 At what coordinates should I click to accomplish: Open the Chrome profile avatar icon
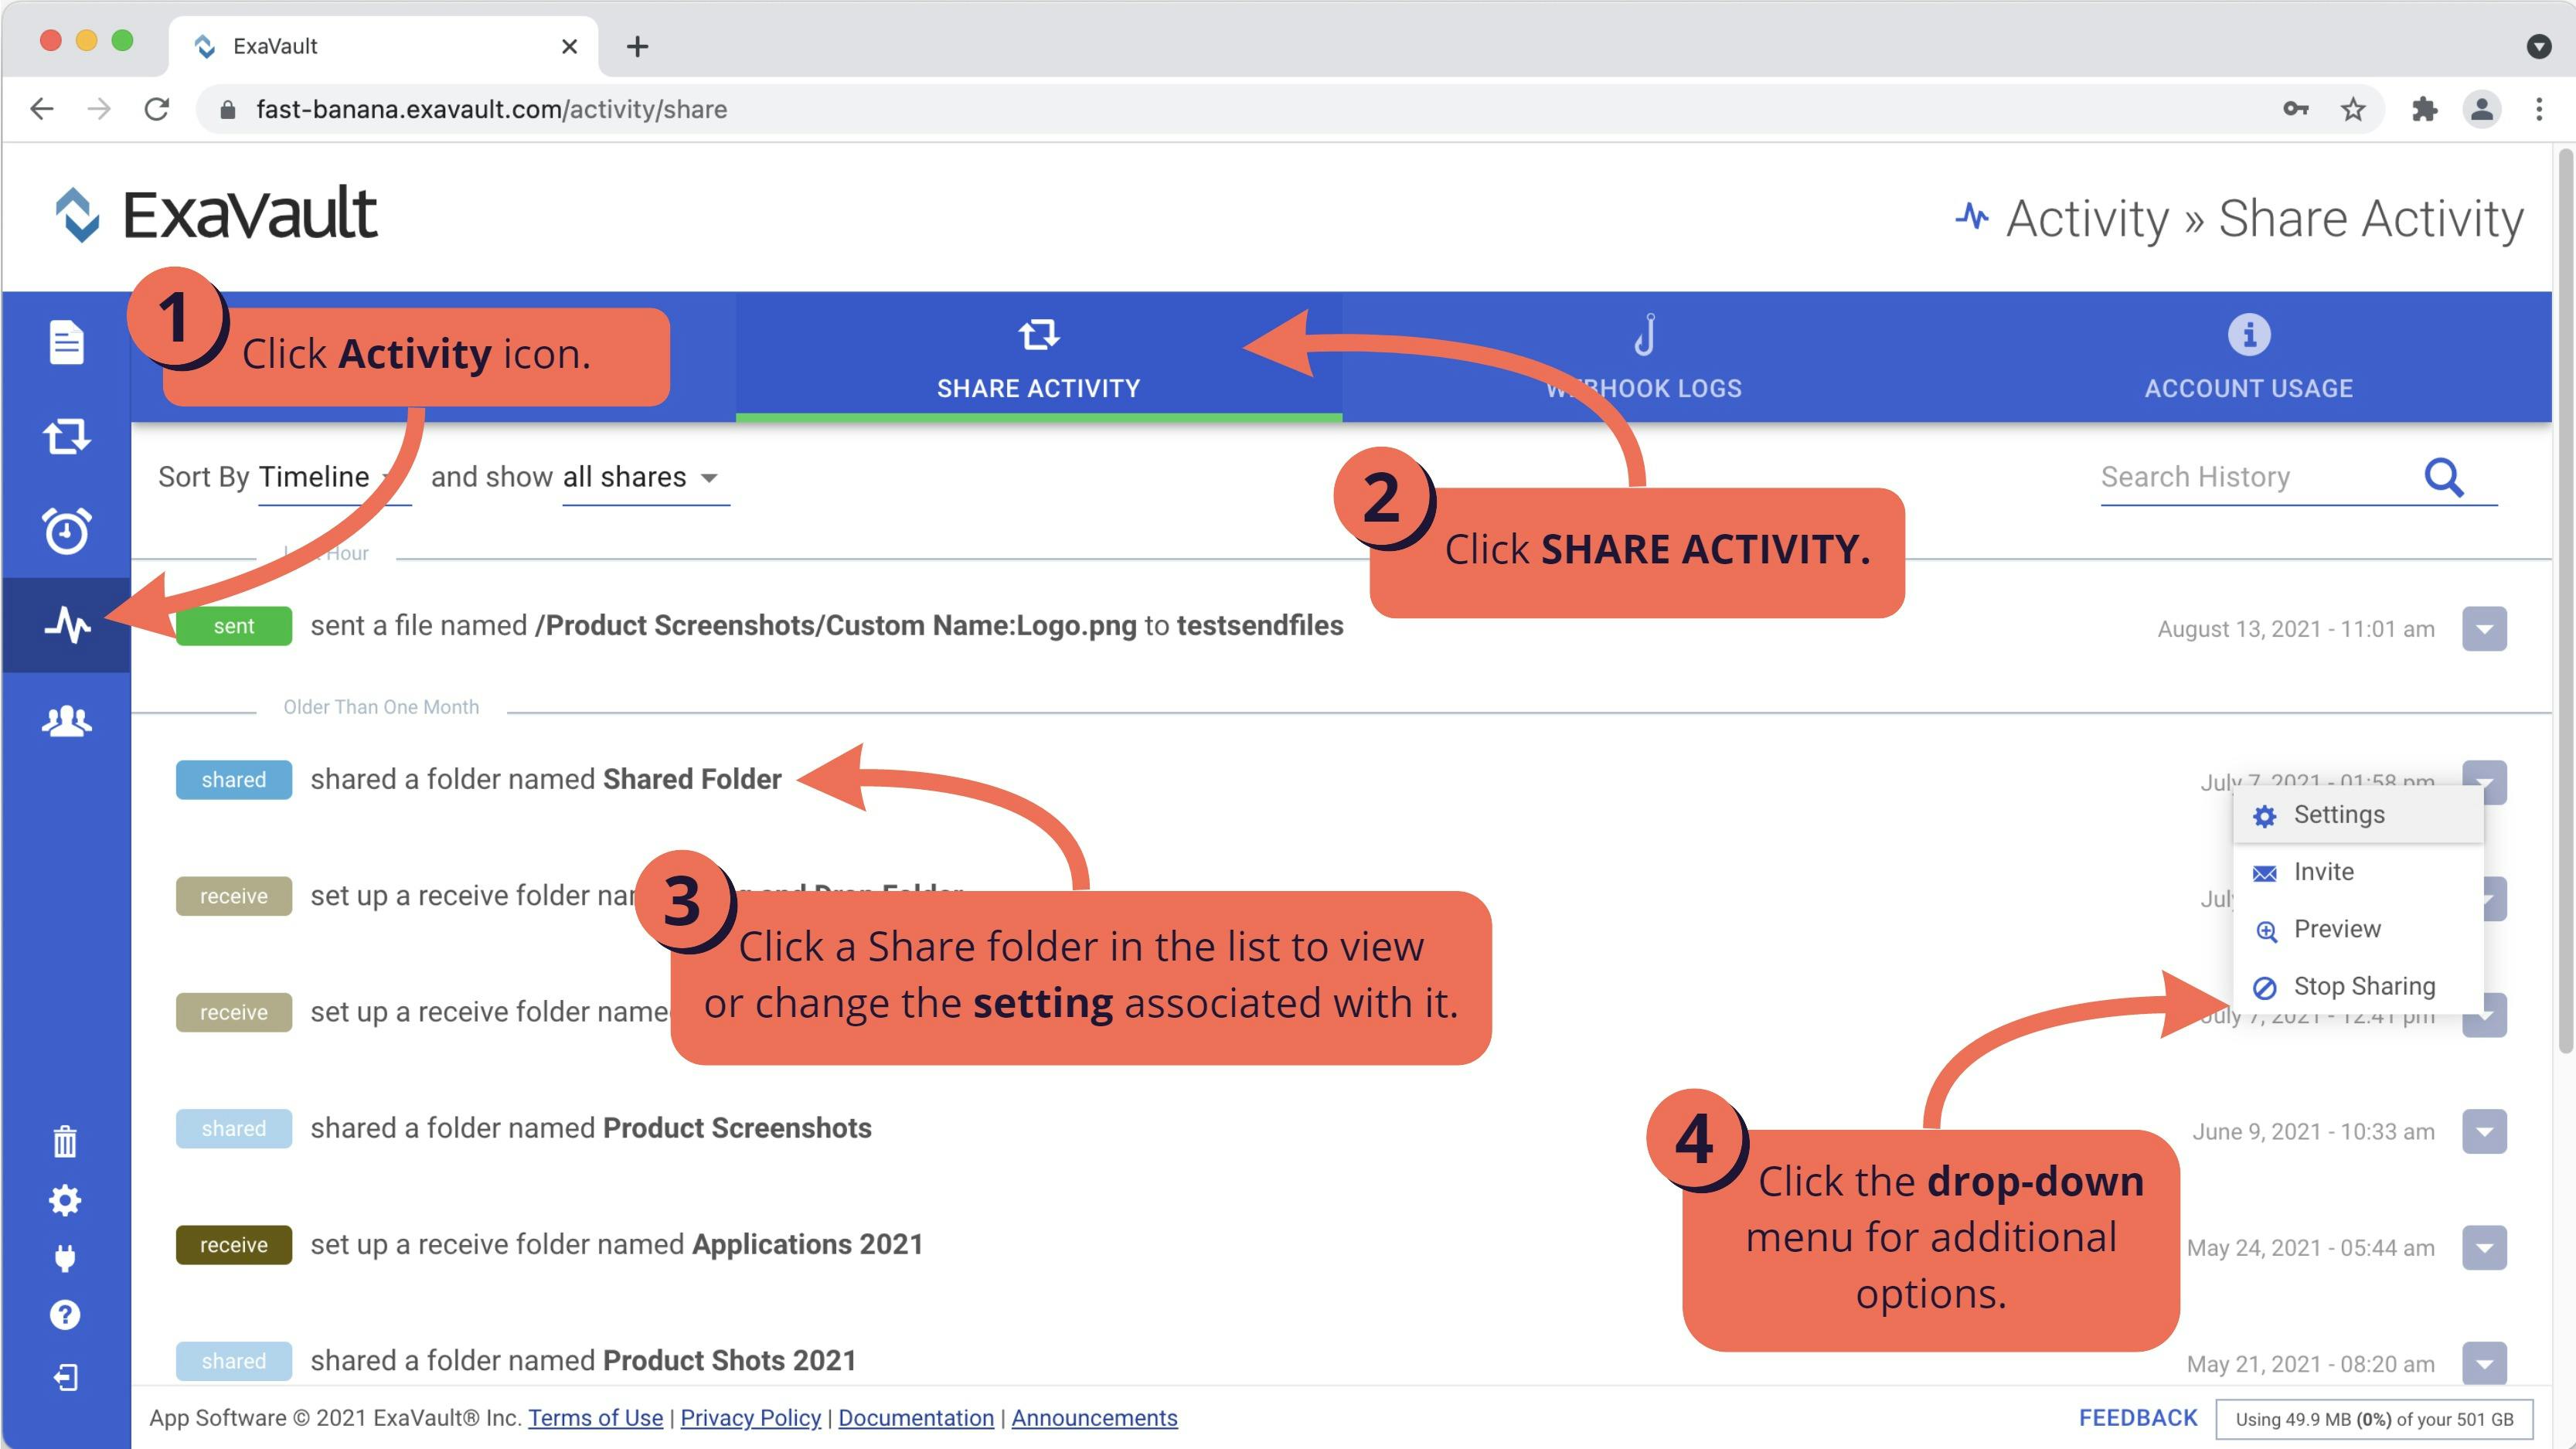click(x=2482, y=109)
